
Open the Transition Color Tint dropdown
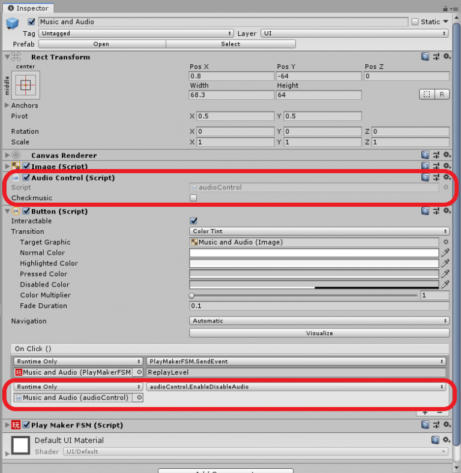tap(319, 231)
